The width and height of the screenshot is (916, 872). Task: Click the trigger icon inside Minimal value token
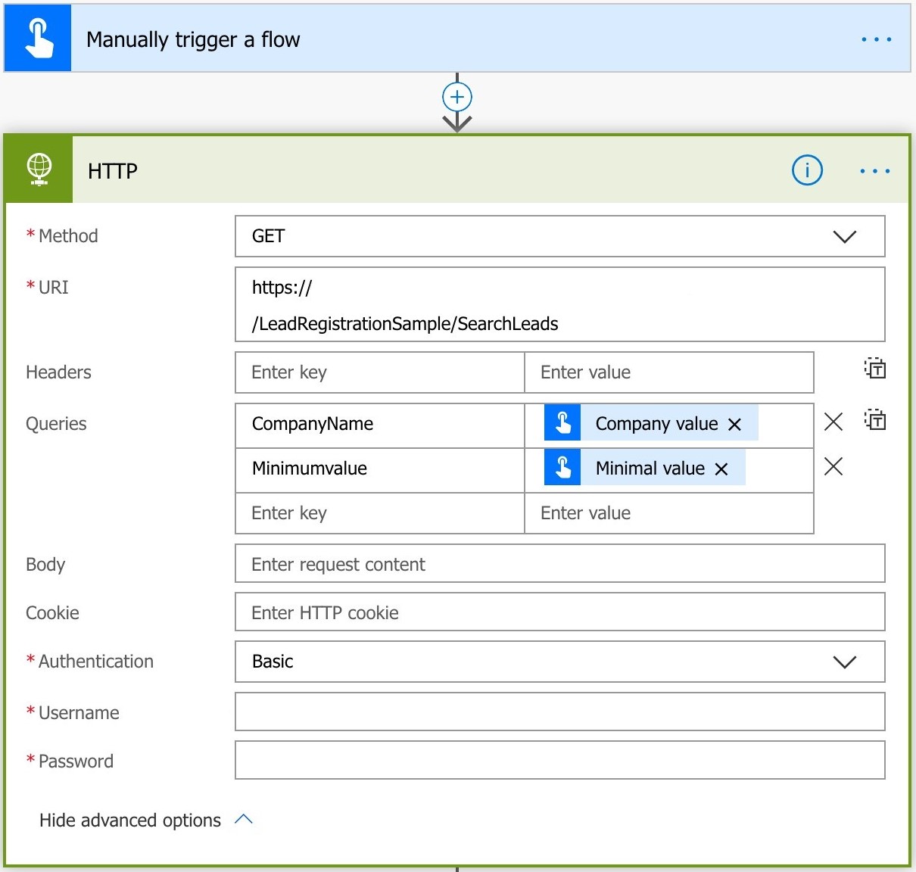click(562, 468)
